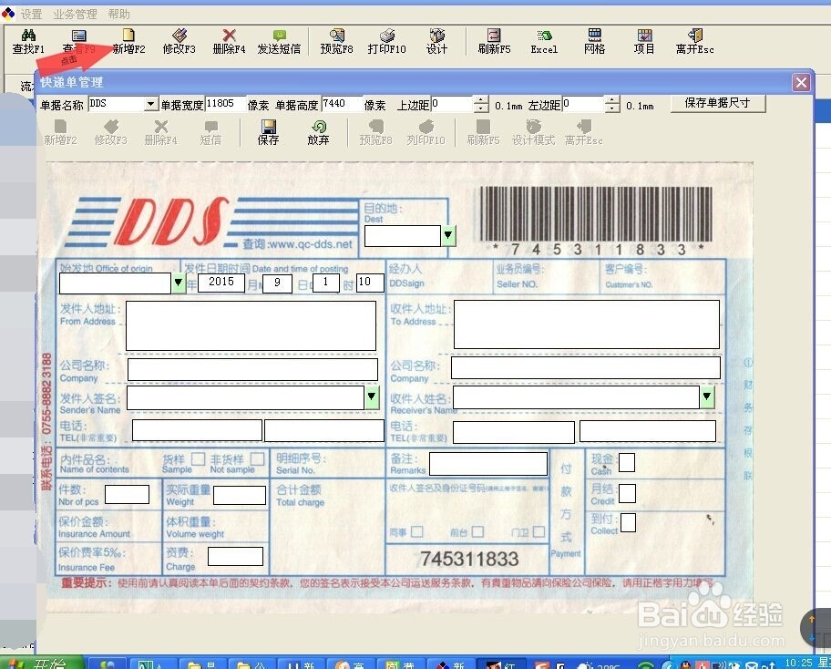Screen dimensions: 831x669
Task: Click the 查找F1 binoculars icon
Action: click(x=28, y=36)
